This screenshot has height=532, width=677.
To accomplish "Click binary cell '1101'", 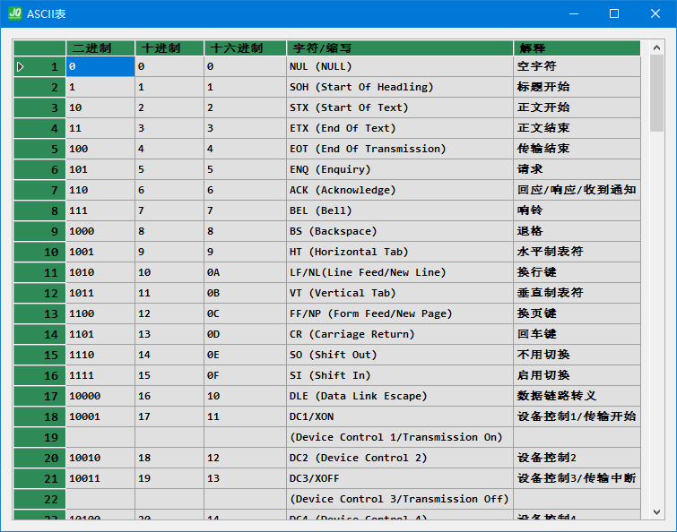I will tap(100, 334).
